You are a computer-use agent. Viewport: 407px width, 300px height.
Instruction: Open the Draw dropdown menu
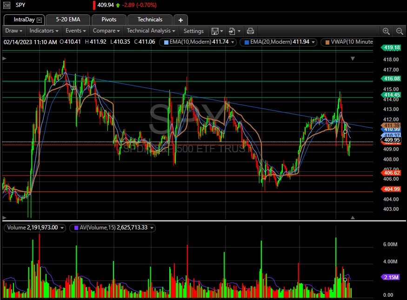pyautogui.click(x=14, y=31)
